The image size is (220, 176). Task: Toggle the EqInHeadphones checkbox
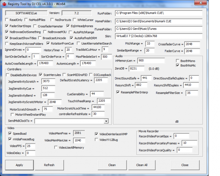[68, 26]
